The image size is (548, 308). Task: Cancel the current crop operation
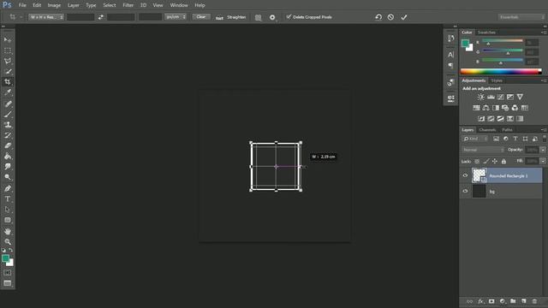pos(390,17)
